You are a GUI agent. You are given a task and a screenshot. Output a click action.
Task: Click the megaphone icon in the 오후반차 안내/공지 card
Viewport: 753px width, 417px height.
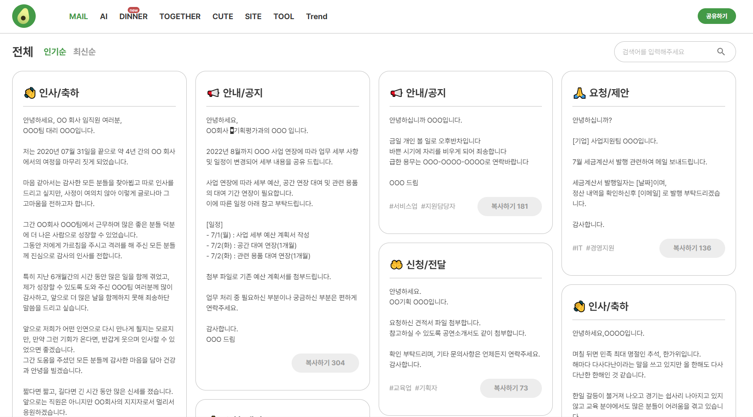coord(396,93)
